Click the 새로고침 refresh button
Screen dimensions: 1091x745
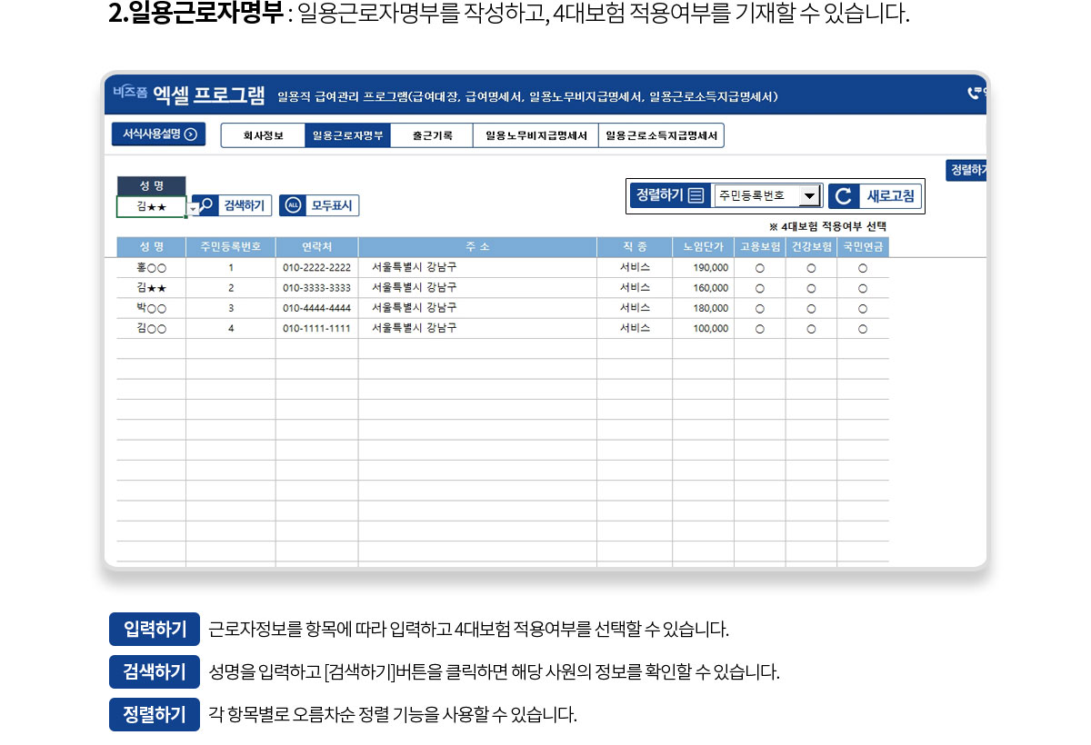pyautogui.click(x=875, y=196)
